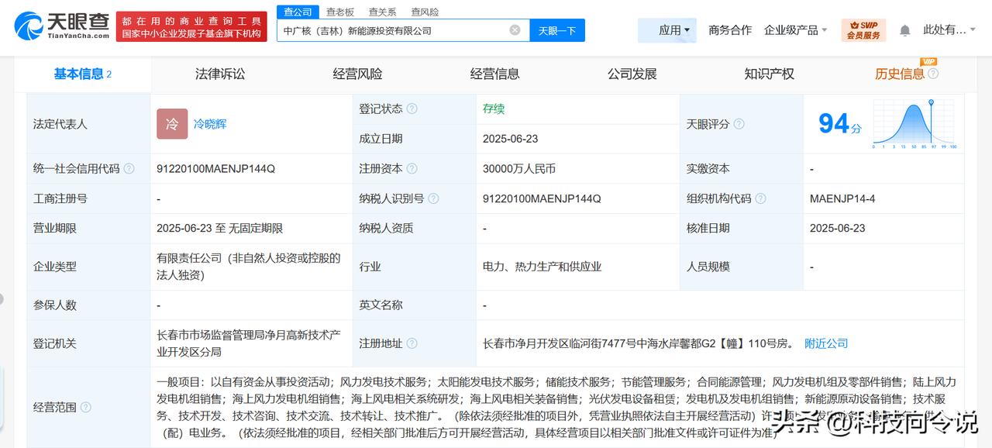Image resolution: width=992 pixels, height=448 pixels.
Task: Switch to 查公司 search tab
Action: (298, 12)
